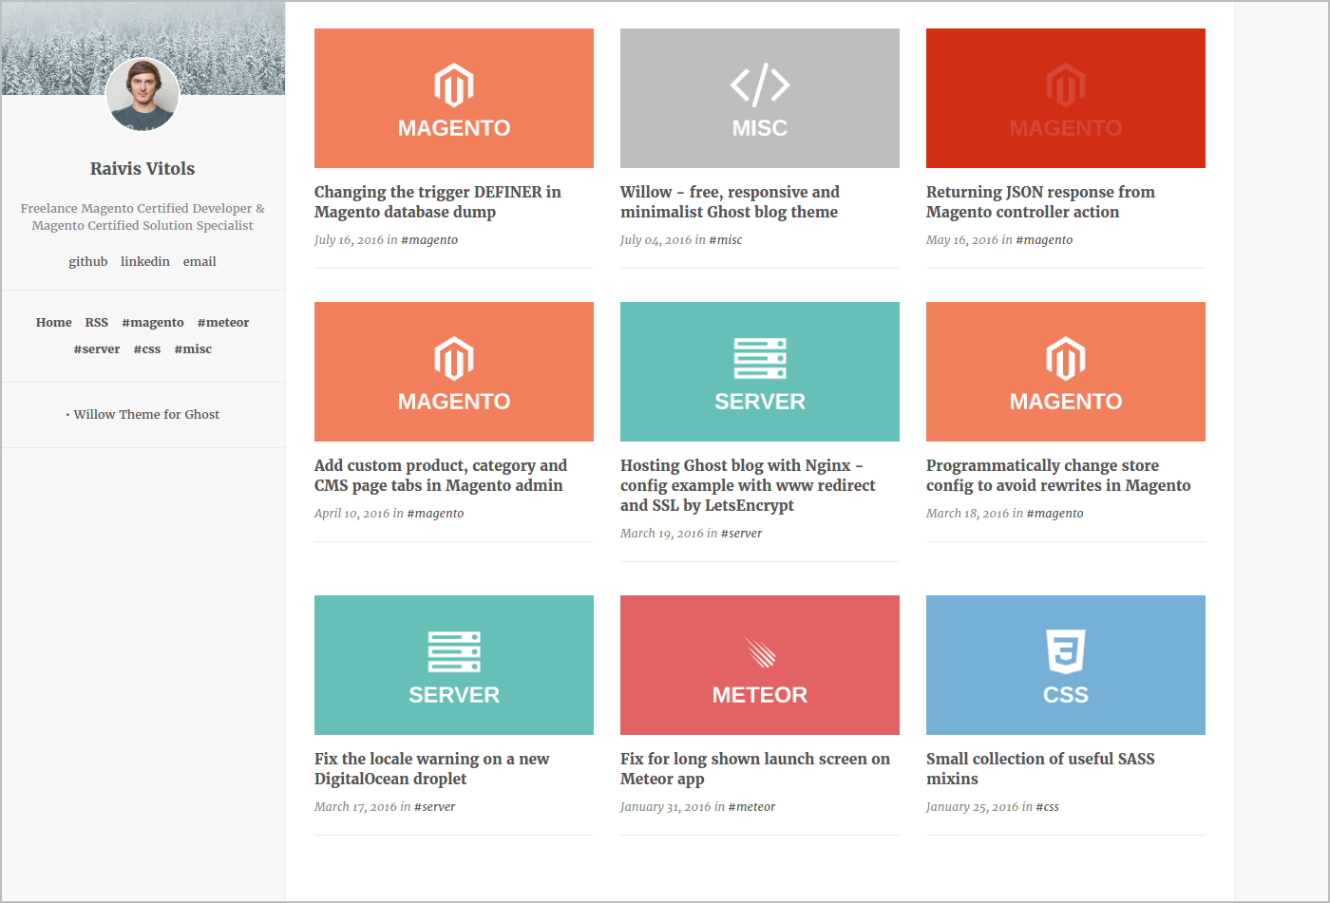Select #magento in the sidebar navigation

click(x=153, y=323)
